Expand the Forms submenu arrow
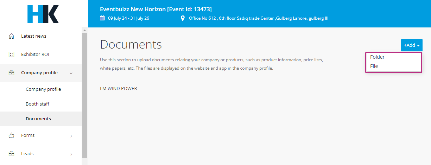The height and width of the screenshot is (165, 431). pyautogui.click(x=71, y=136)
